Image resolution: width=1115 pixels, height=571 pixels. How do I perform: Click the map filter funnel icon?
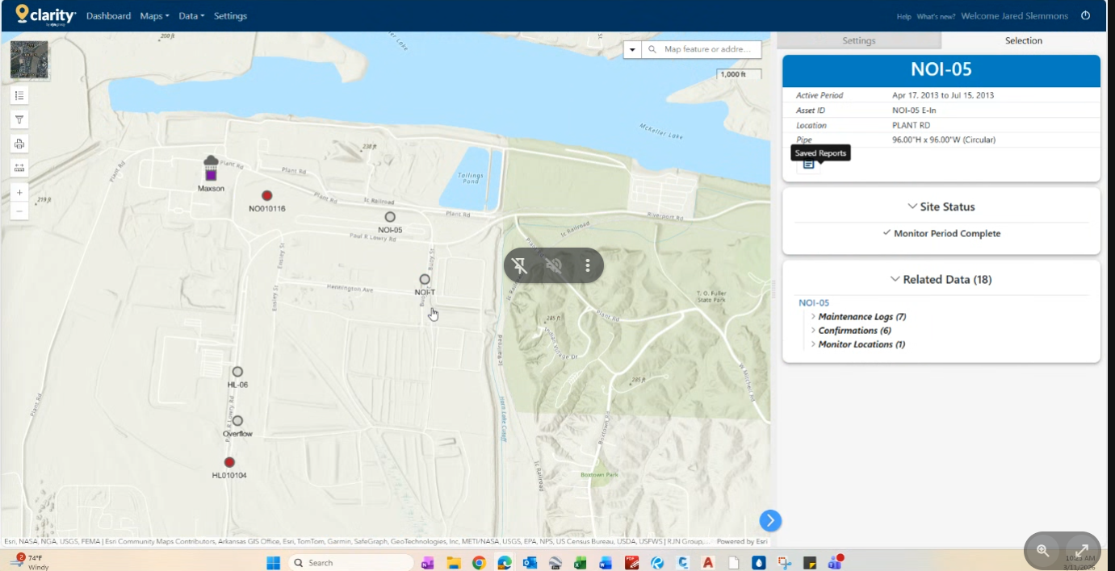click(x=19, y=119)
